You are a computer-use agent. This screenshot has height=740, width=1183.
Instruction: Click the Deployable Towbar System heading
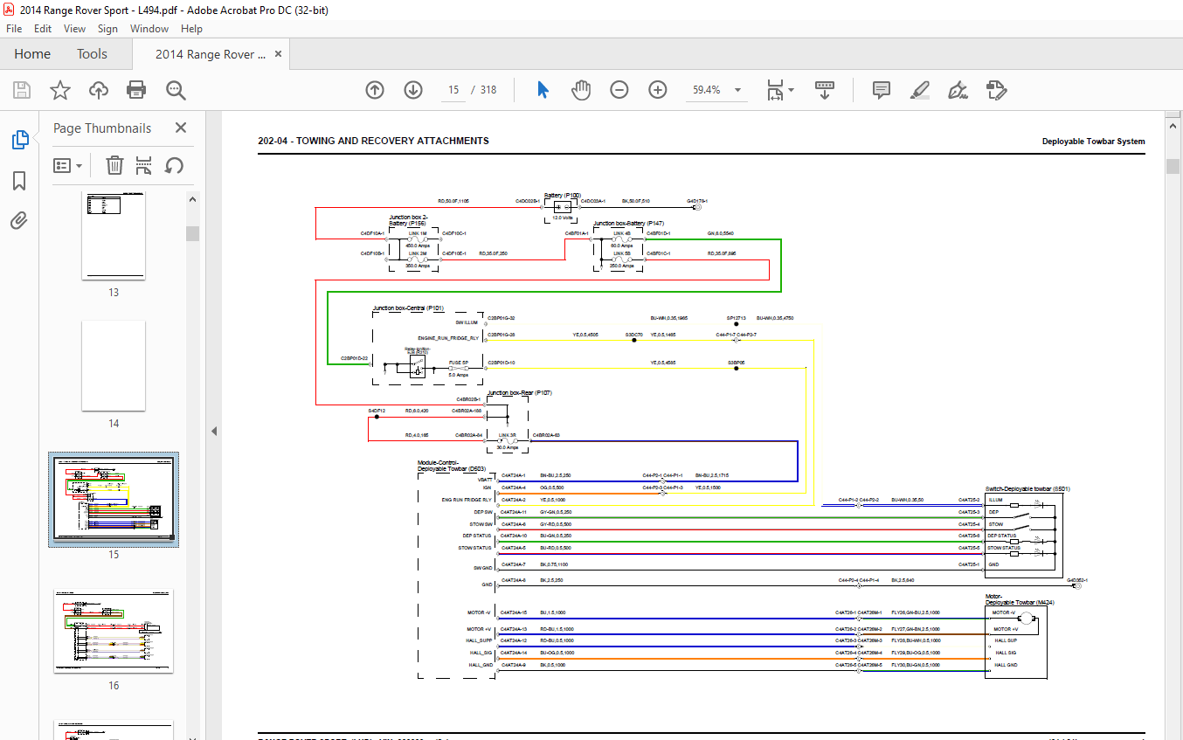[1093, 142]
